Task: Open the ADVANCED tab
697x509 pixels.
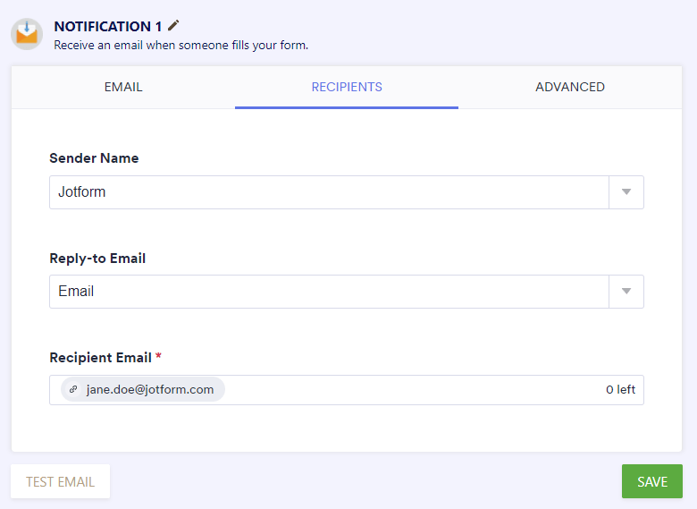Action: (x=570, y=88)
